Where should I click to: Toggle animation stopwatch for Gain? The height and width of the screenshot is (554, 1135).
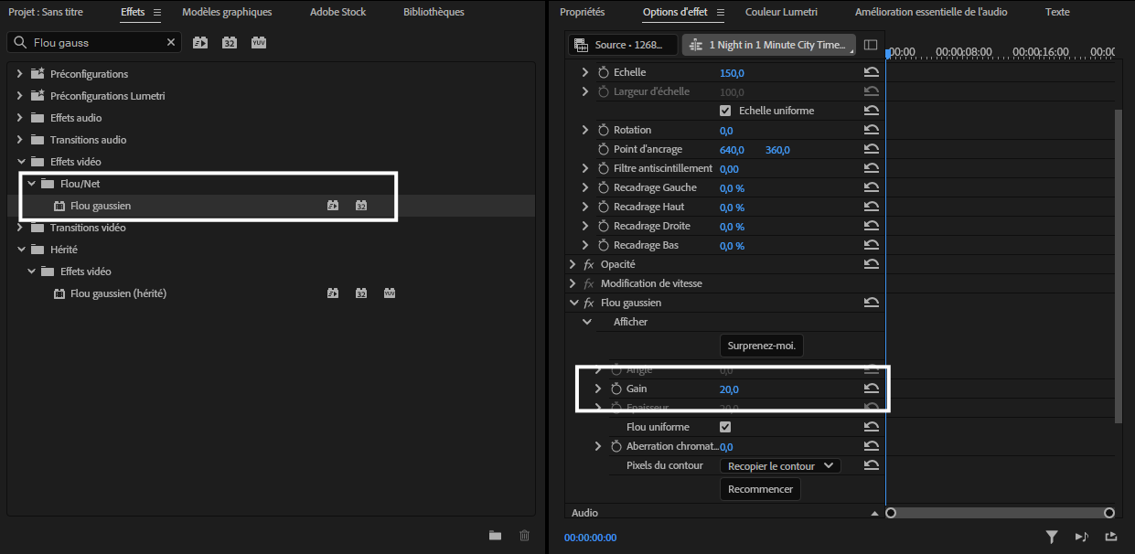pos(616,389)
